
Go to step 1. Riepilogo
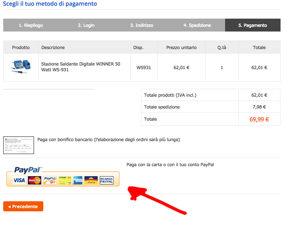click(31, 25)
